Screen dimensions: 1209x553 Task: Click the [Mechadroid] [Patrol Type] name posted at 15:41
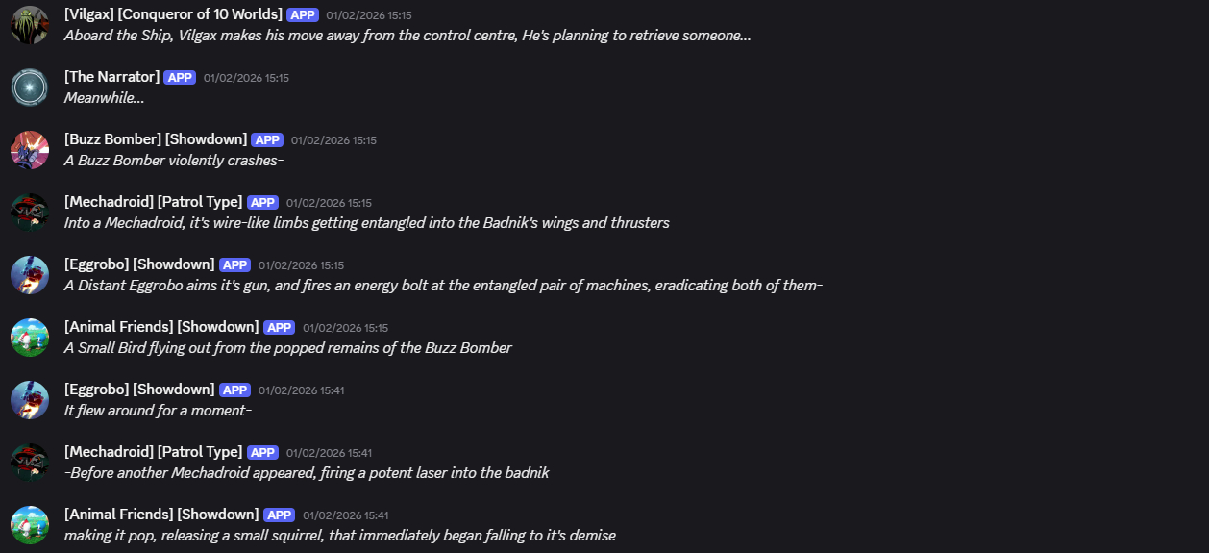153,452
